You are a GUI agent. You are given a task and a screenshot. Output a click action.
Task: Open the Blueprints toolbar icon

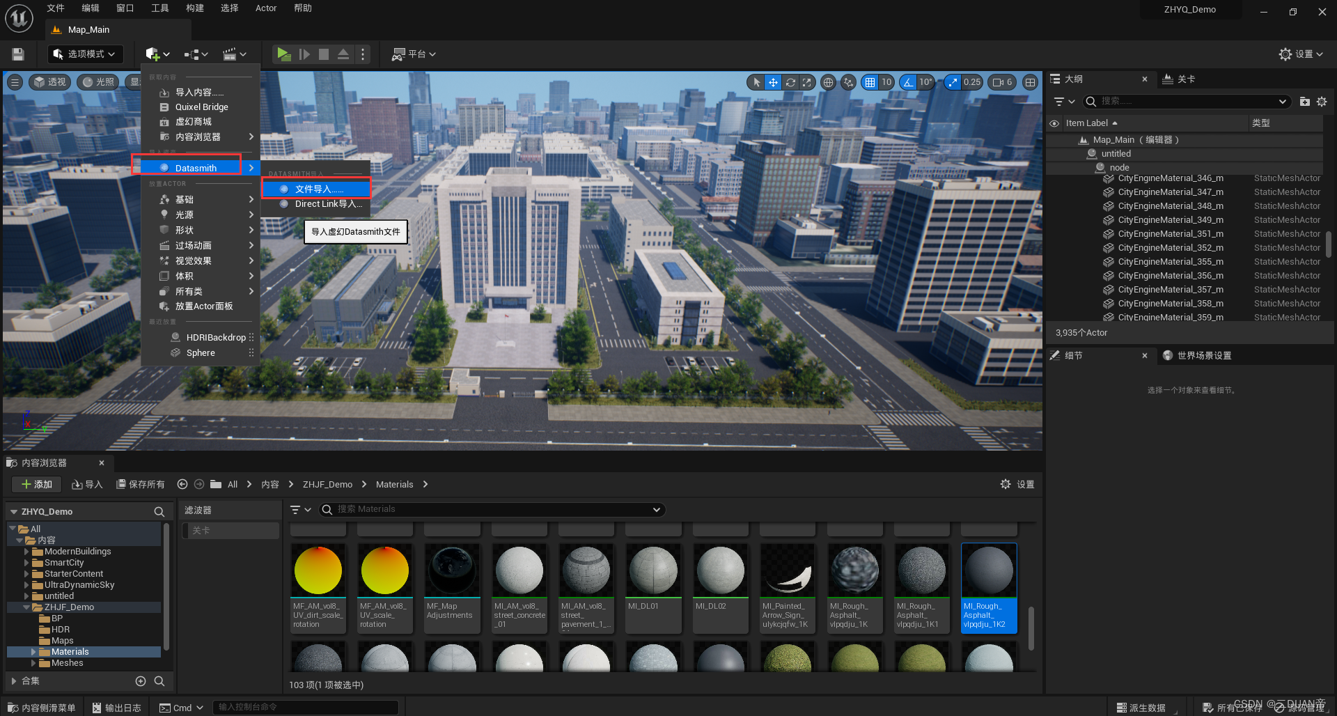(192, 54)
